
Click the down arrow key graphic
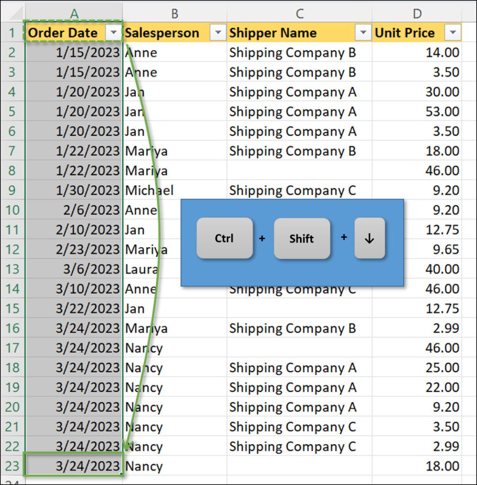369,238
